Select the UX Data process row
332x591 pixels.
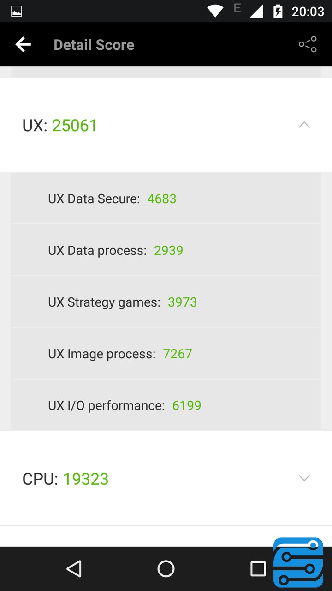(x=166, y=250)
